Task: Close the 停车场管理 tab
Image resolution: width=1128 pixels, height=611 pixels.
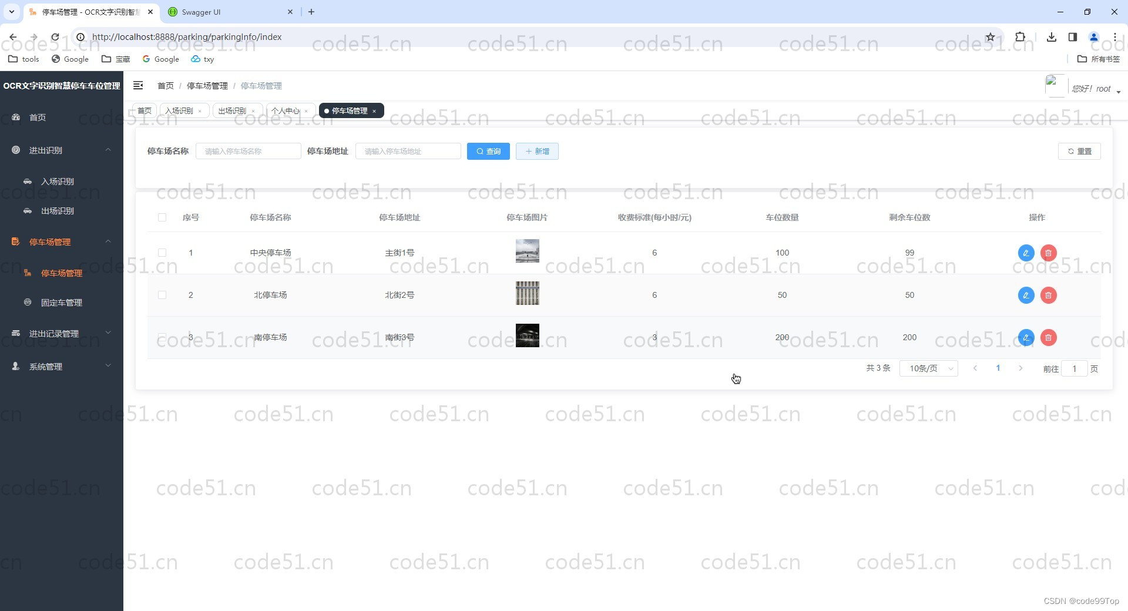Action: point(374,111)
